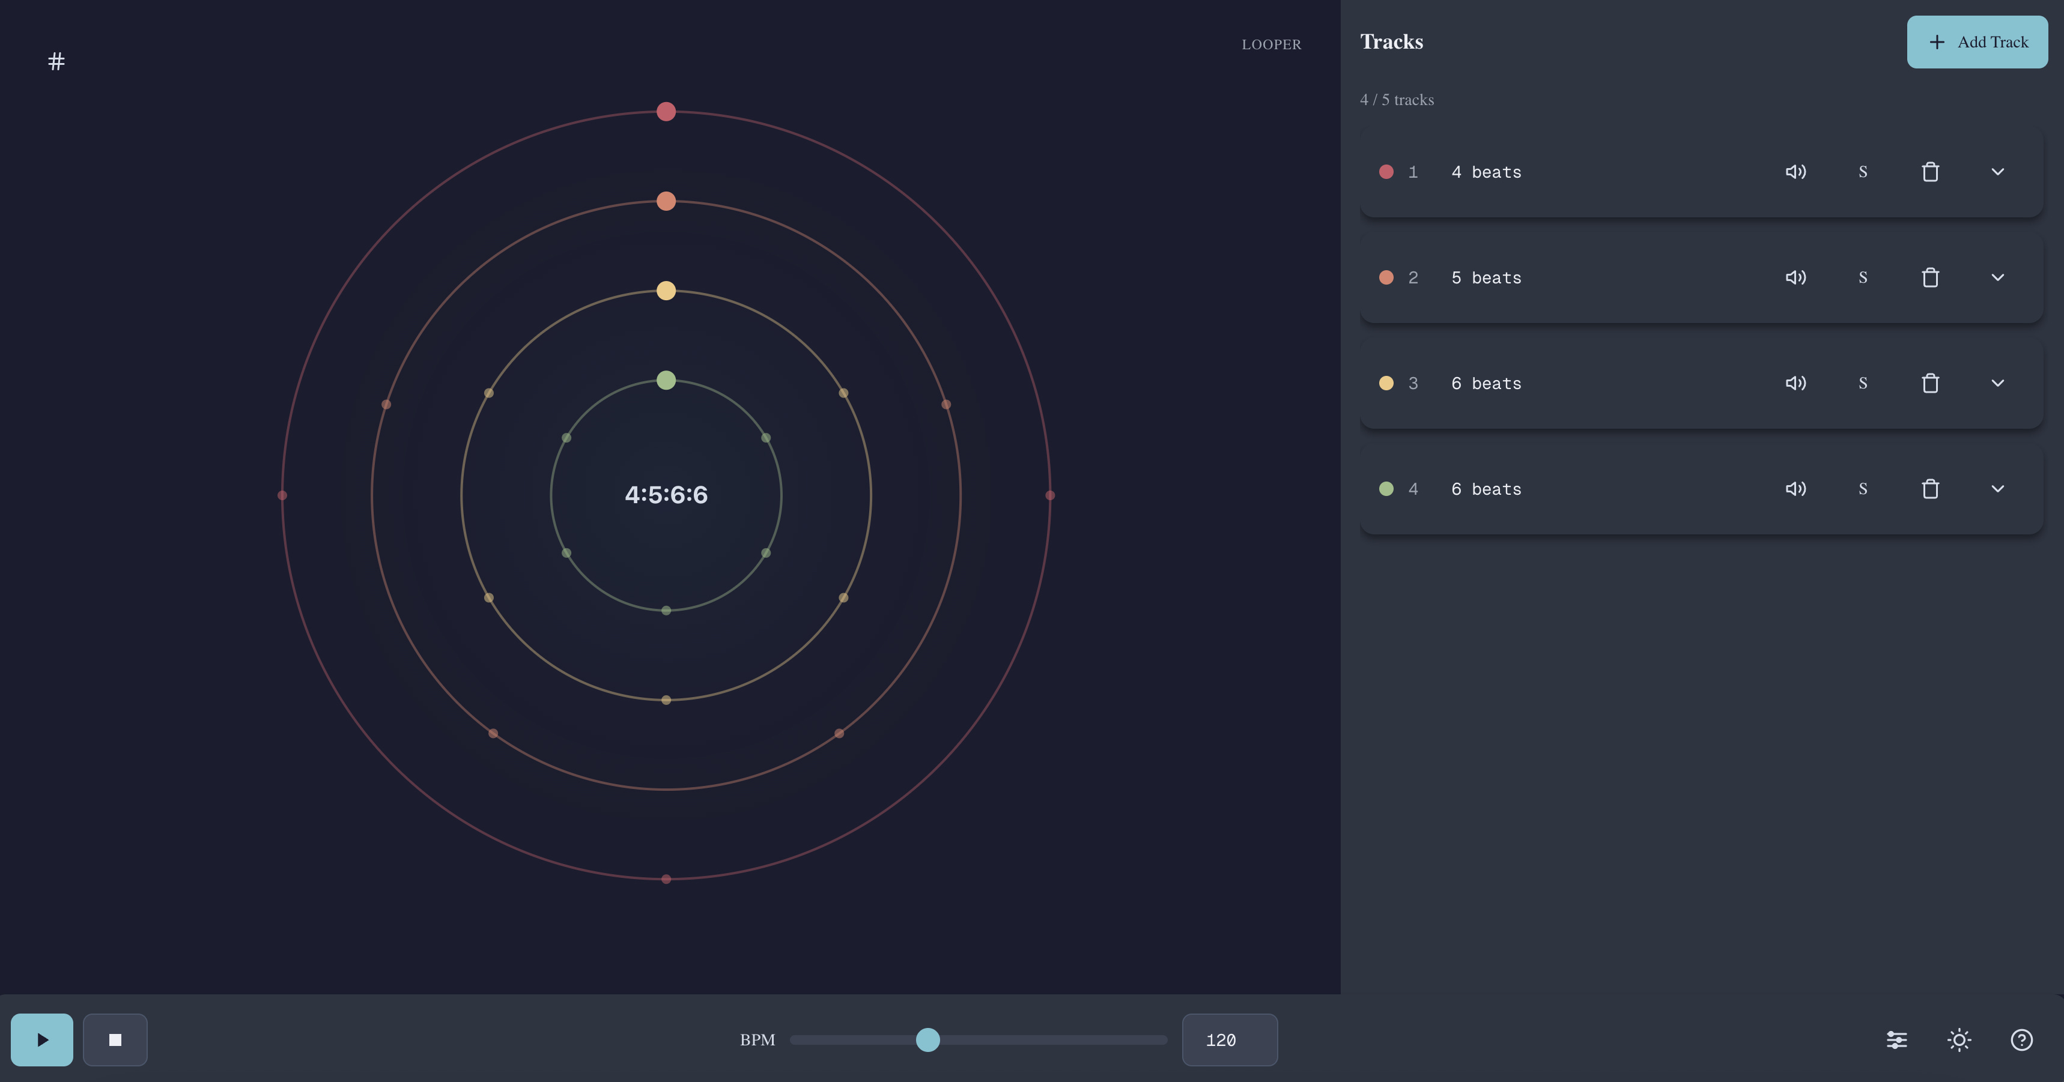This screenshot has width=2064, height=1082.
Task: Mute track 2 speaker toggle
Action: (1795, 278)
